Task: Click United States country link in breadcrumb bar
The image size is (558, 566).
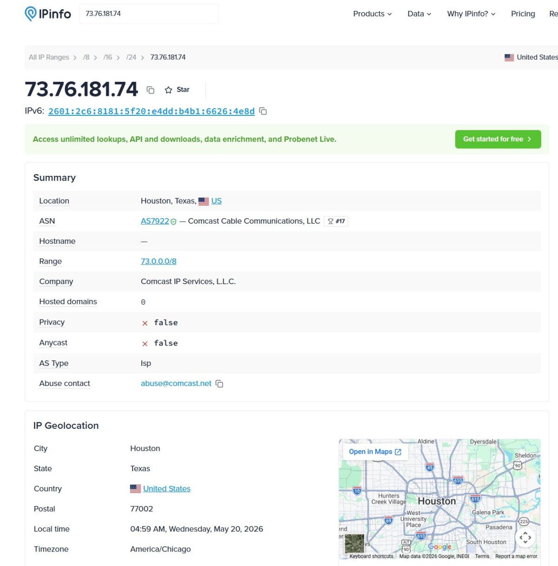Action: tap(531, 57)
